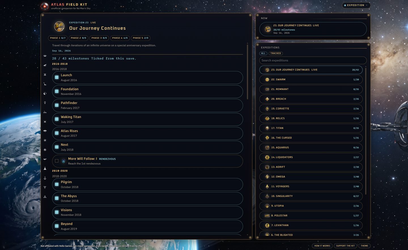The height and width of the screenshot is (250, 408).
Task: Select the Polestar expedition icon
Action: pyautogui.click(x=267, y=216)
